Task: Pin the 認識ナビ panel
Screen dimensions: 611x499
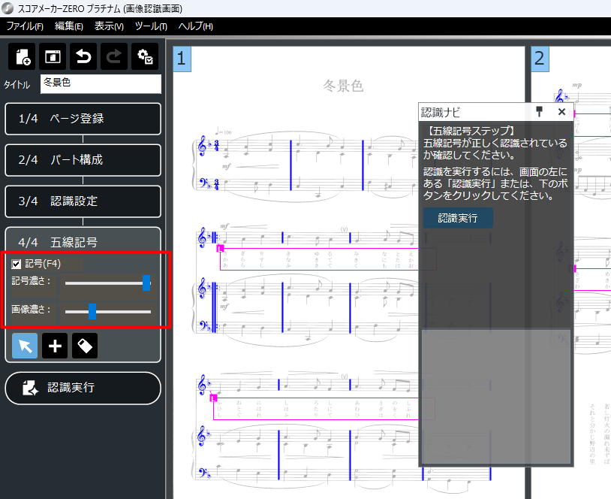Action: point(539,112)
